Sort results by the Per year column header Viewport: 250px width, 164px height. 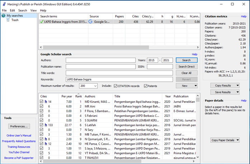pyautogui.click(x=66, y=96)
